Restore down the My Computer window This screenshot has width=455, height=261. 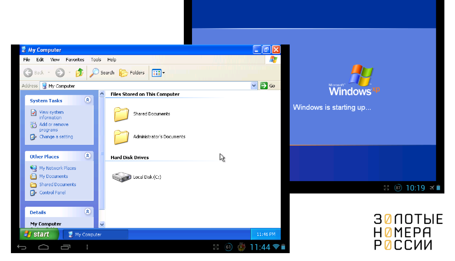tap(266, 50)
